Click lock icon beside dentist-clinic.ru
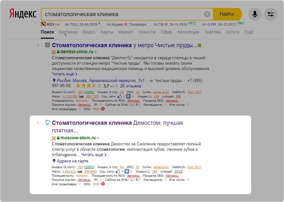Image resolution: width=284 pixels, height=202 pixels. click(x=58, y=52)
